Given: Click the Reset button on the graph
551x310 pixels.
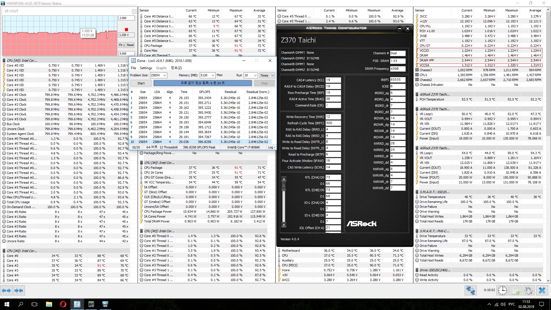Looking at the screenshot, I should [x=131, y=45].
